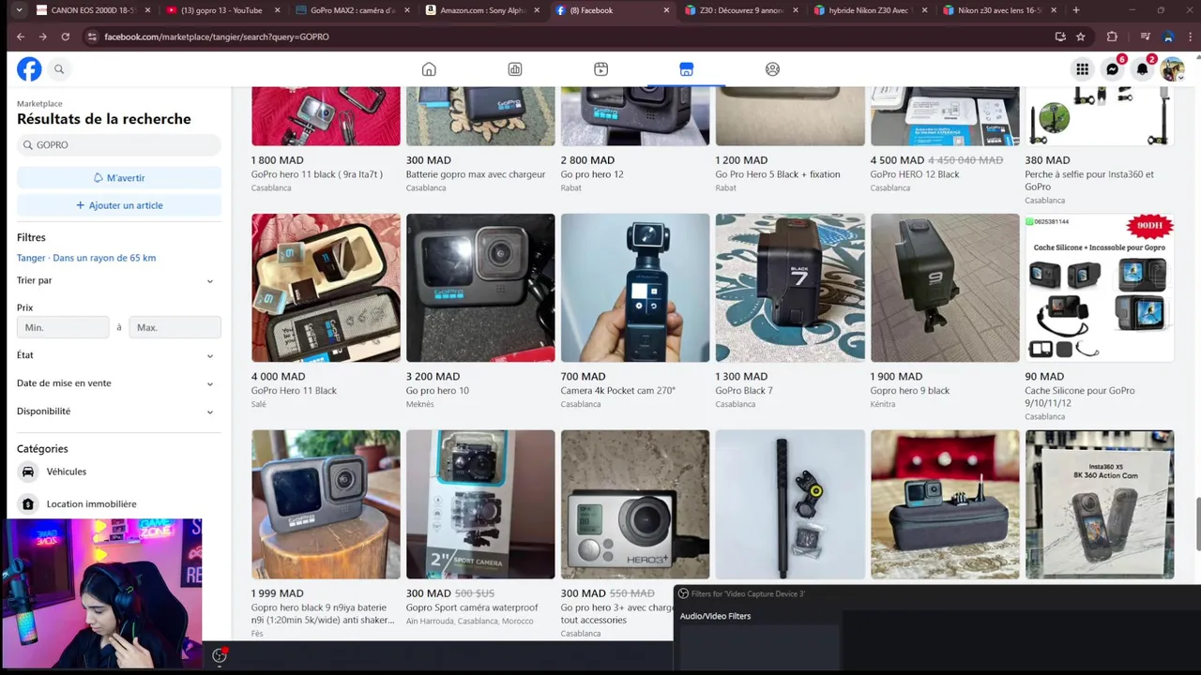Screen dimensions: 1201x675
Task: Open the Batterie gopro max avec chargeur title
Action: coord(476,174)
